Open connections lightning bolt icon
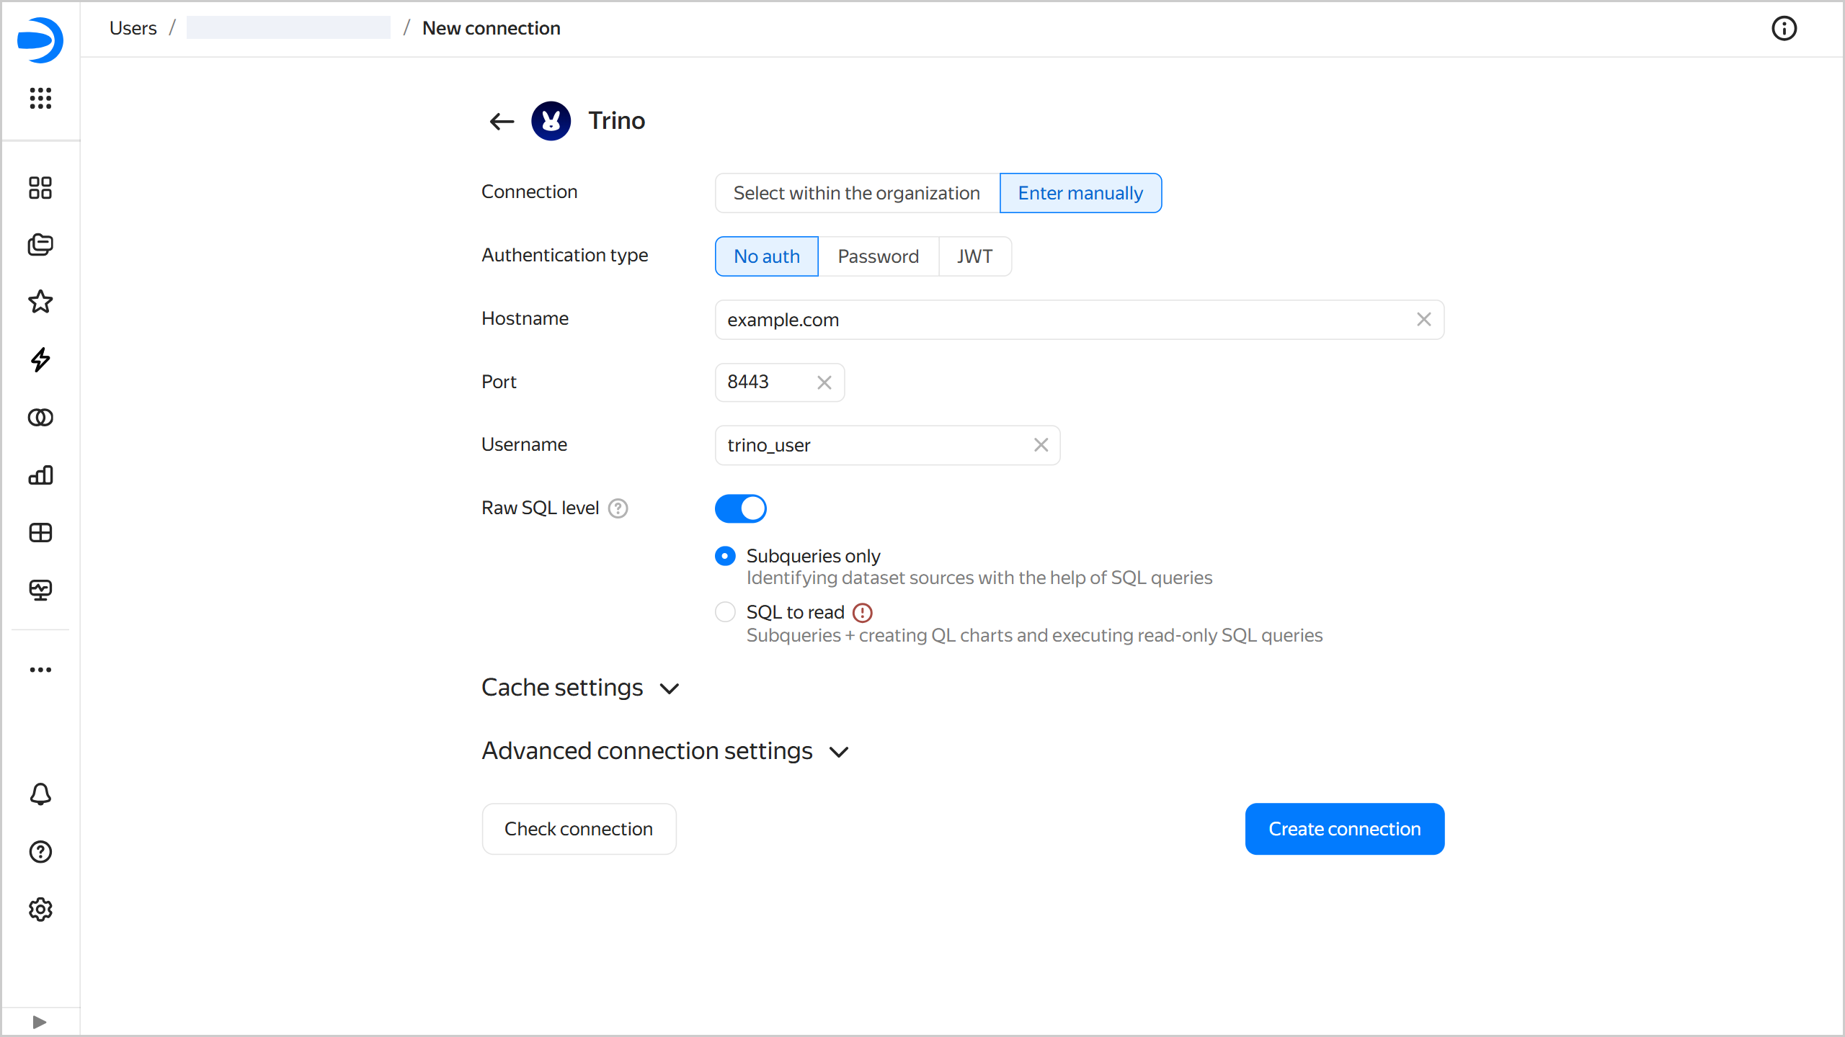Image resolution: width=1845 pixels, height=1037 pixels. 40,359
